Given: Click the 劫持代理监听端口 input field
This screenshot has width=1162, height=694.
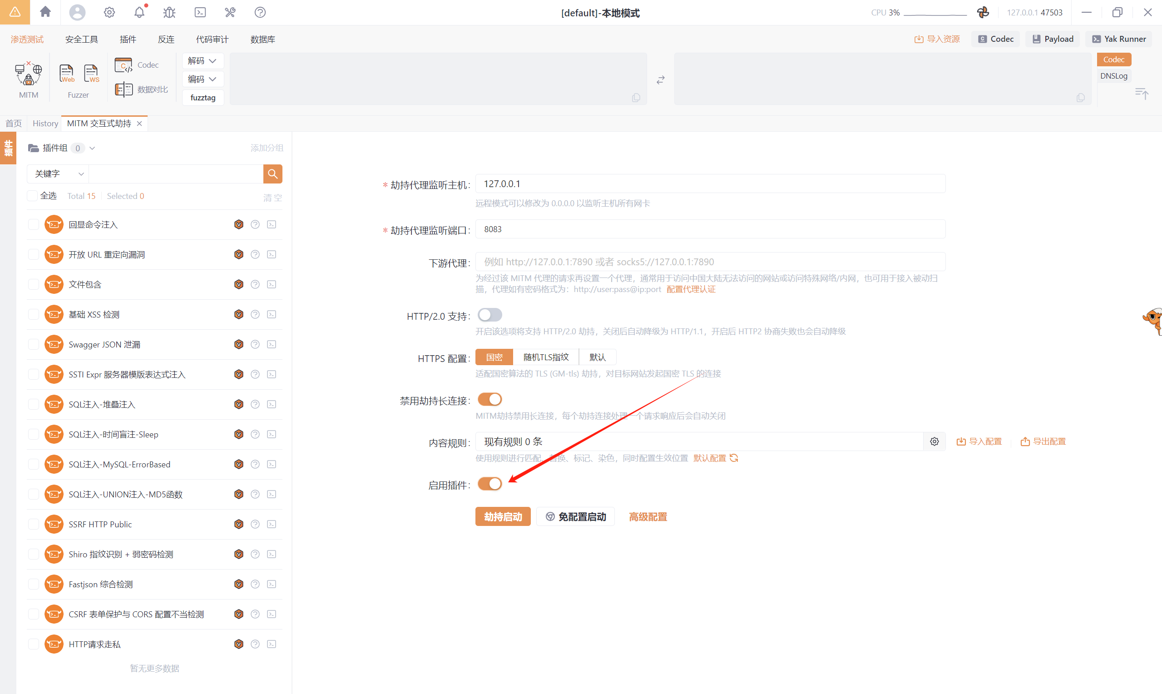Looking at the screenshot, I should [x=710, y=229].
